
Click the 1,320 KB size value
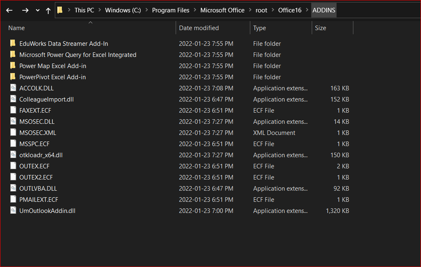[x=338, y=211]
